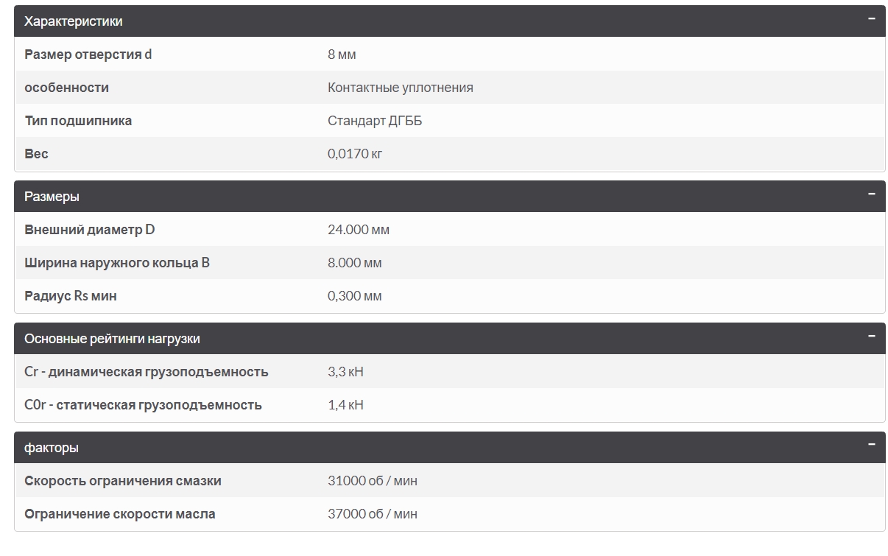888x556 pixels.
Task: Collapse the Характеристики section with the minus icon
Action: click(871, 19)
